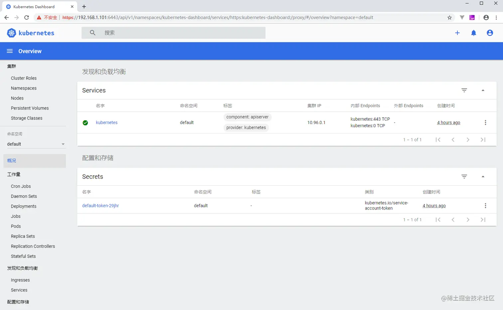The width and height of the screenshot is (503, 310).
Task: Click the component: apiserver label chip
Action: [248, 117]
